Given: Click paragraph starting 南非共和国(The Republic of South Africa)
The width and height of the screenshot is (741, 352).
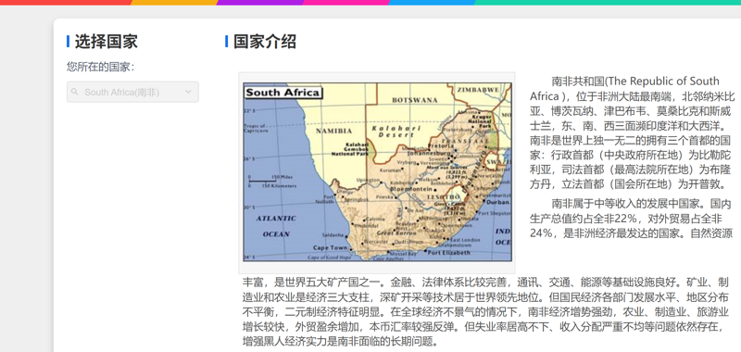Looking at the screenshot, I should pos(632,132).
